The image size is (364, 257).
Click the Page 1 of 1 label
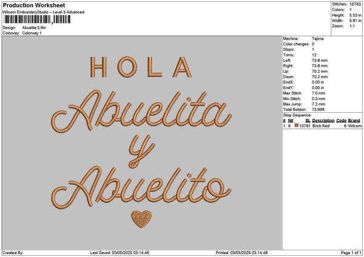pos(351,253)
